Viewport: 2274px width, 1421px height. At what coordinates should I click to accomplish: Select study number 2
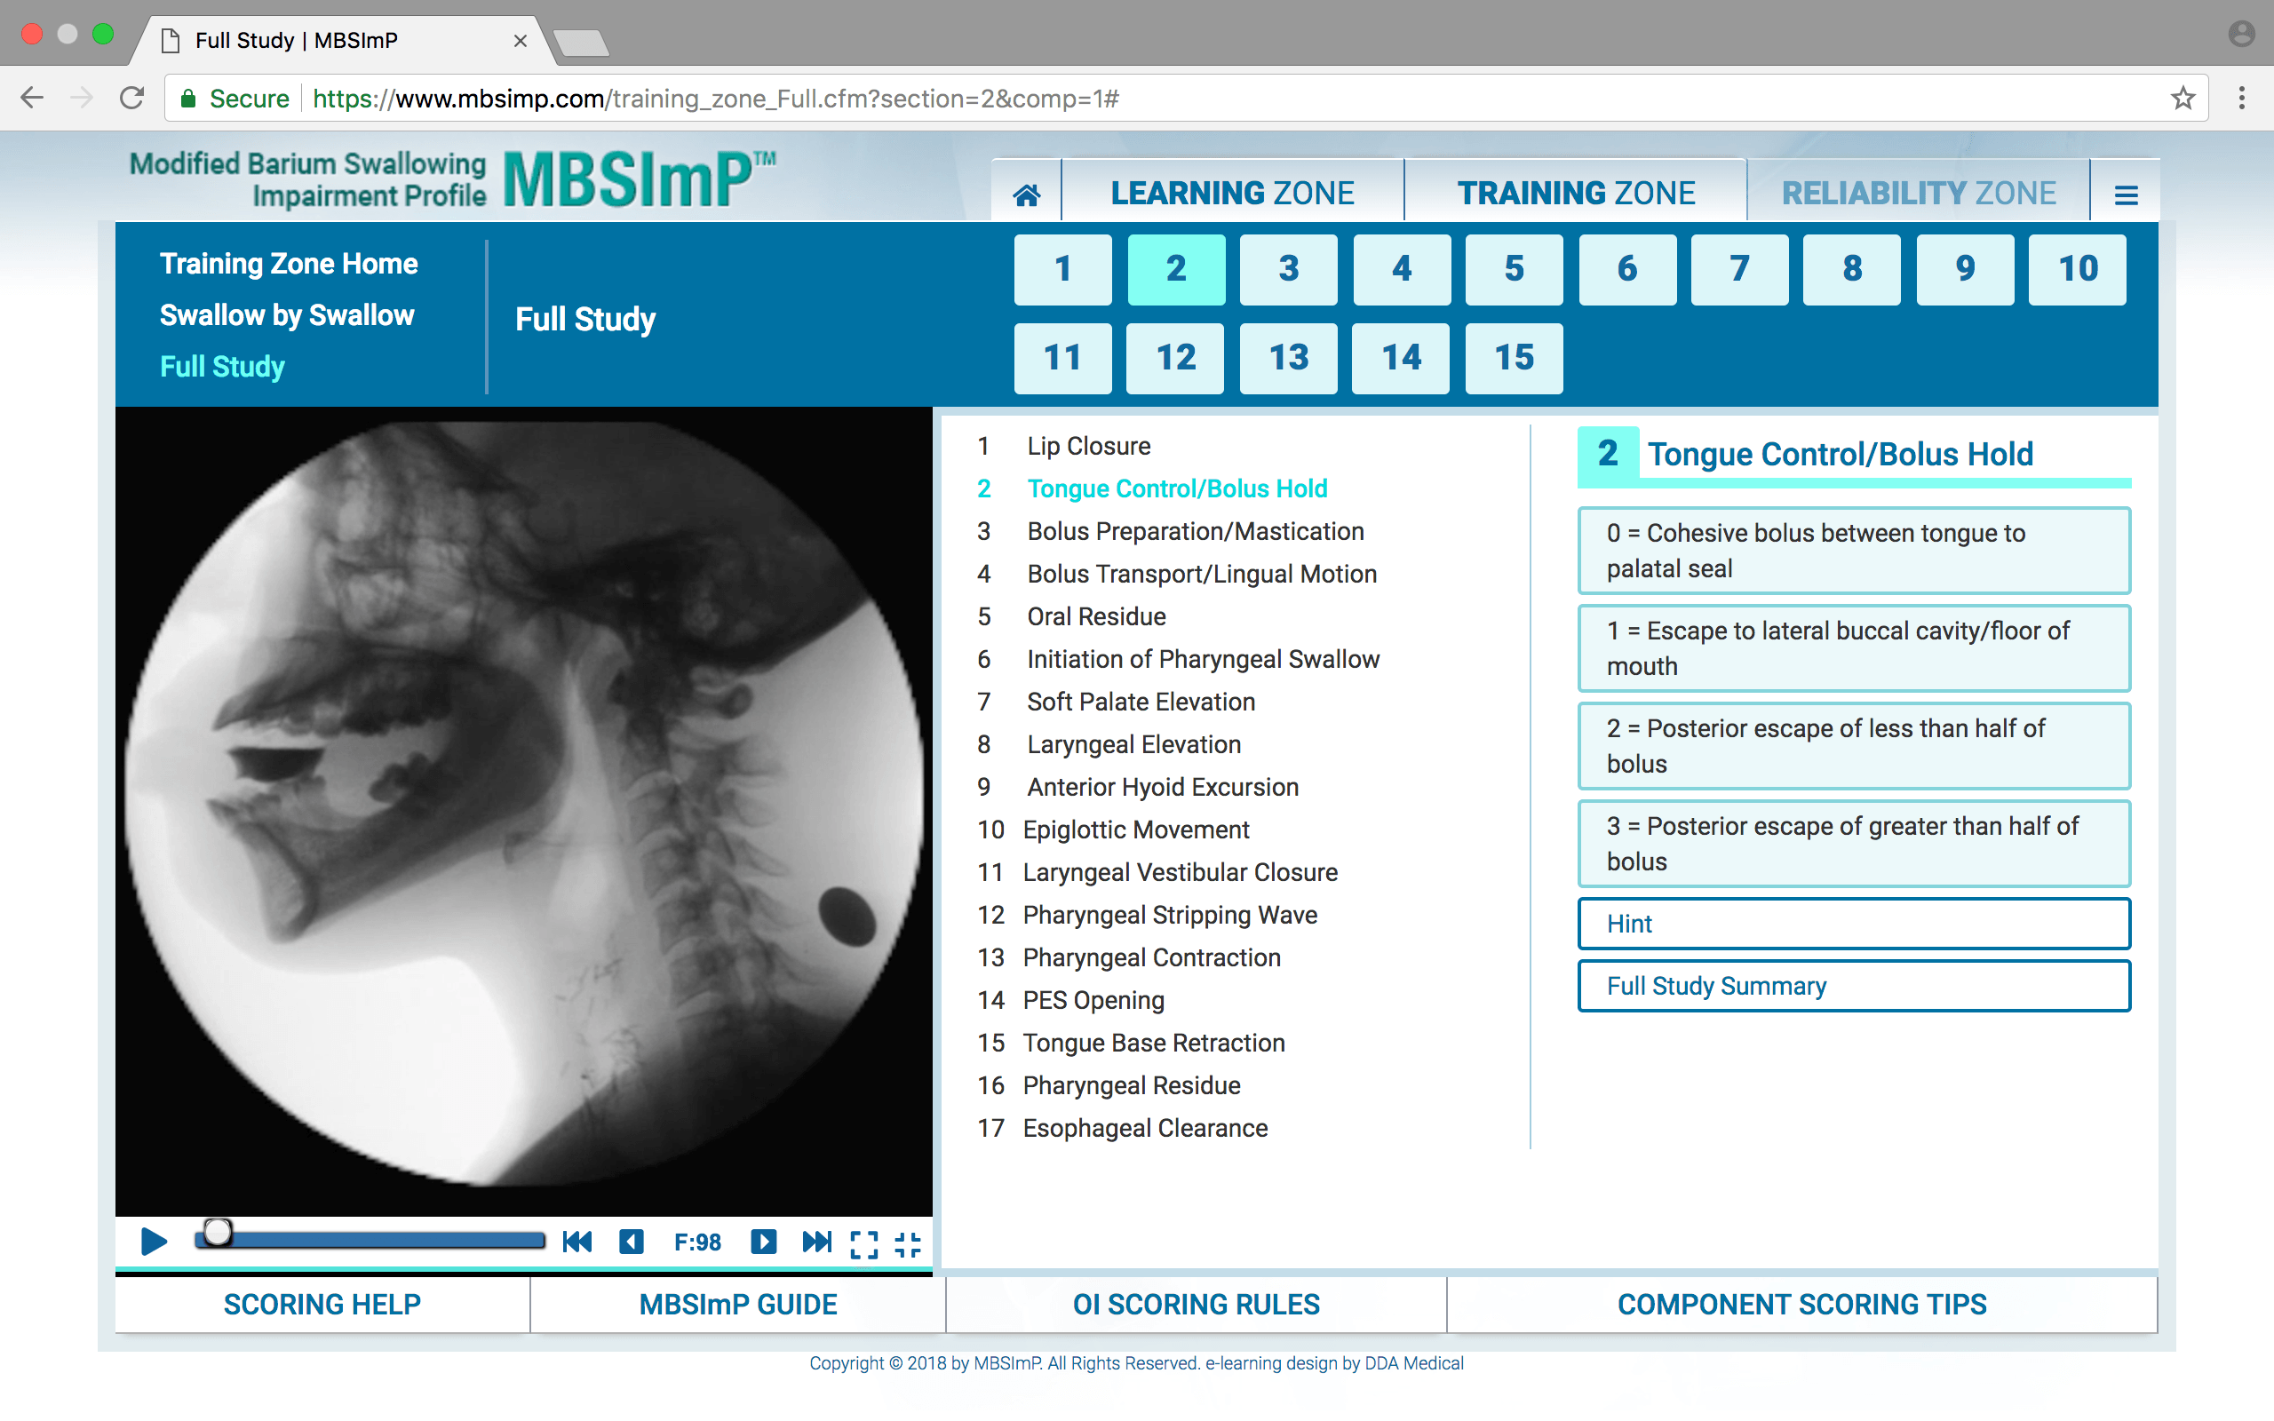click(x=1175, y=270)
